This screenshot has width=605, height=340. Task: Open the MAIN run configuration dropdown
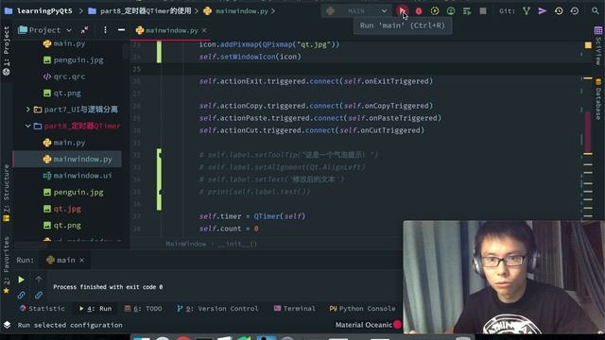(x=356, y=11)
